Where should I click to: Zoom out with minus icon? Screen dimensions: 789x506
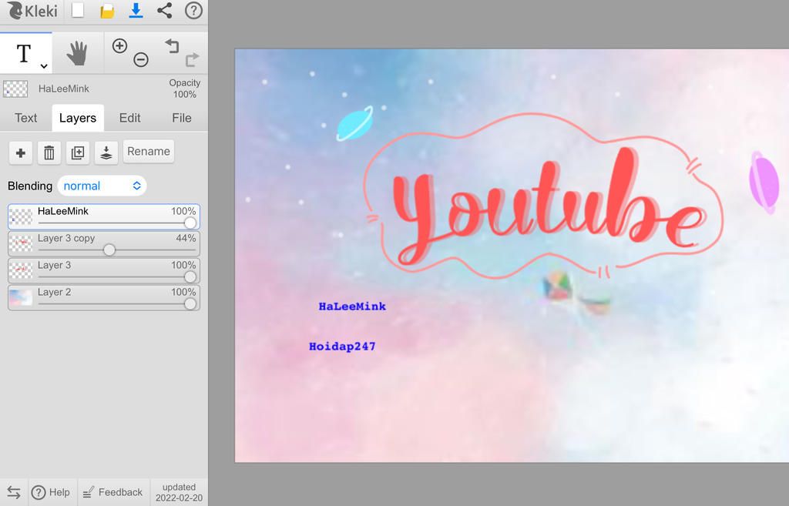pos(141,60)
